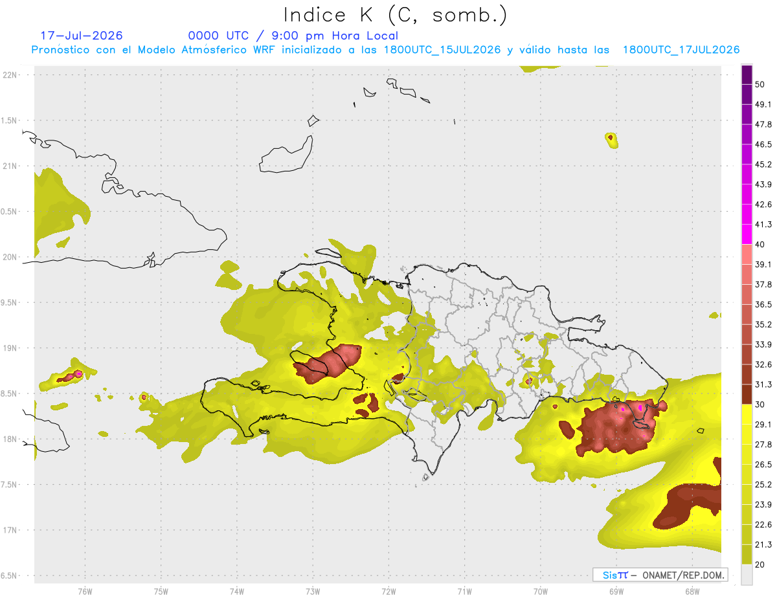Viewport: 777px width, 600px height.
Task: Click the 73W longitude label
Action: tap(313, 592)
